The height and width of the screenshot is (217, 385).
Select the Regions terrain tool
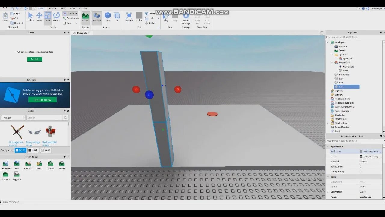tap(17, 176)
